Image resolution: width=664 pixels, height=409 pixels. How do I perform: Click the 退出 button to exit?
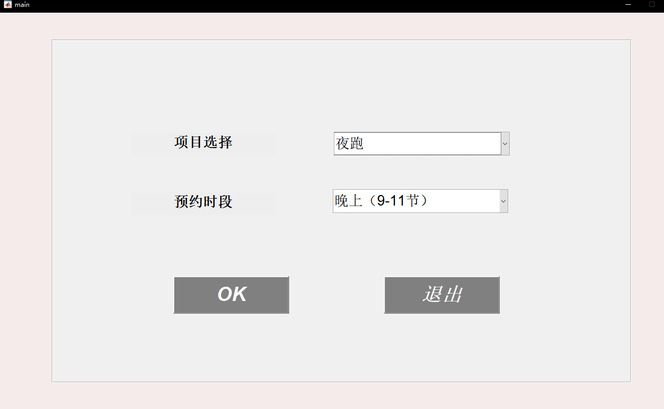pos(442,295)
